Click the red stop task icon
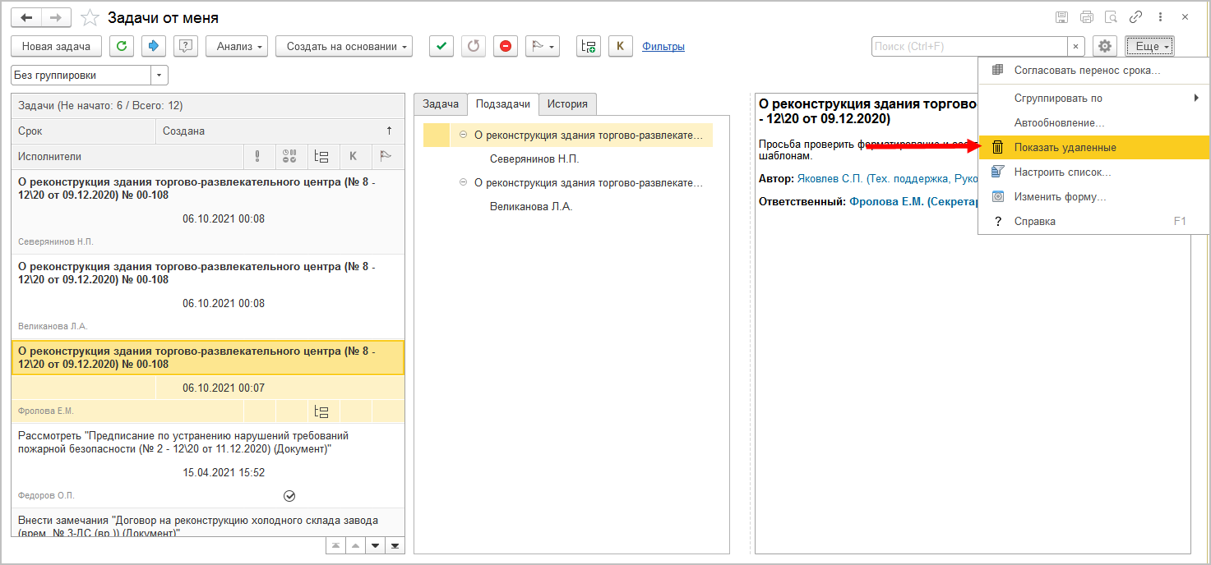Viewport: 1211px width, 565px height. (506, 47)
